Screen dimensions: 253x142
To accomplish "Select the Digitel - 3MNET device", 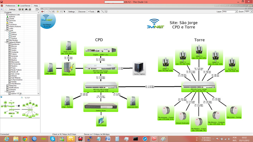I will [x=101, y=51].
